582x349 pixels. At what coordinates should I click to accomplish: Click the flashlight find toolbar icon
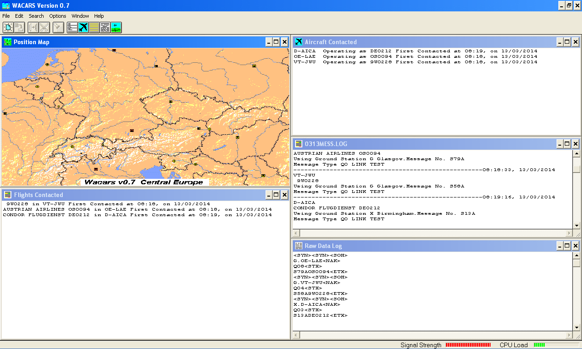coord(58,28)
